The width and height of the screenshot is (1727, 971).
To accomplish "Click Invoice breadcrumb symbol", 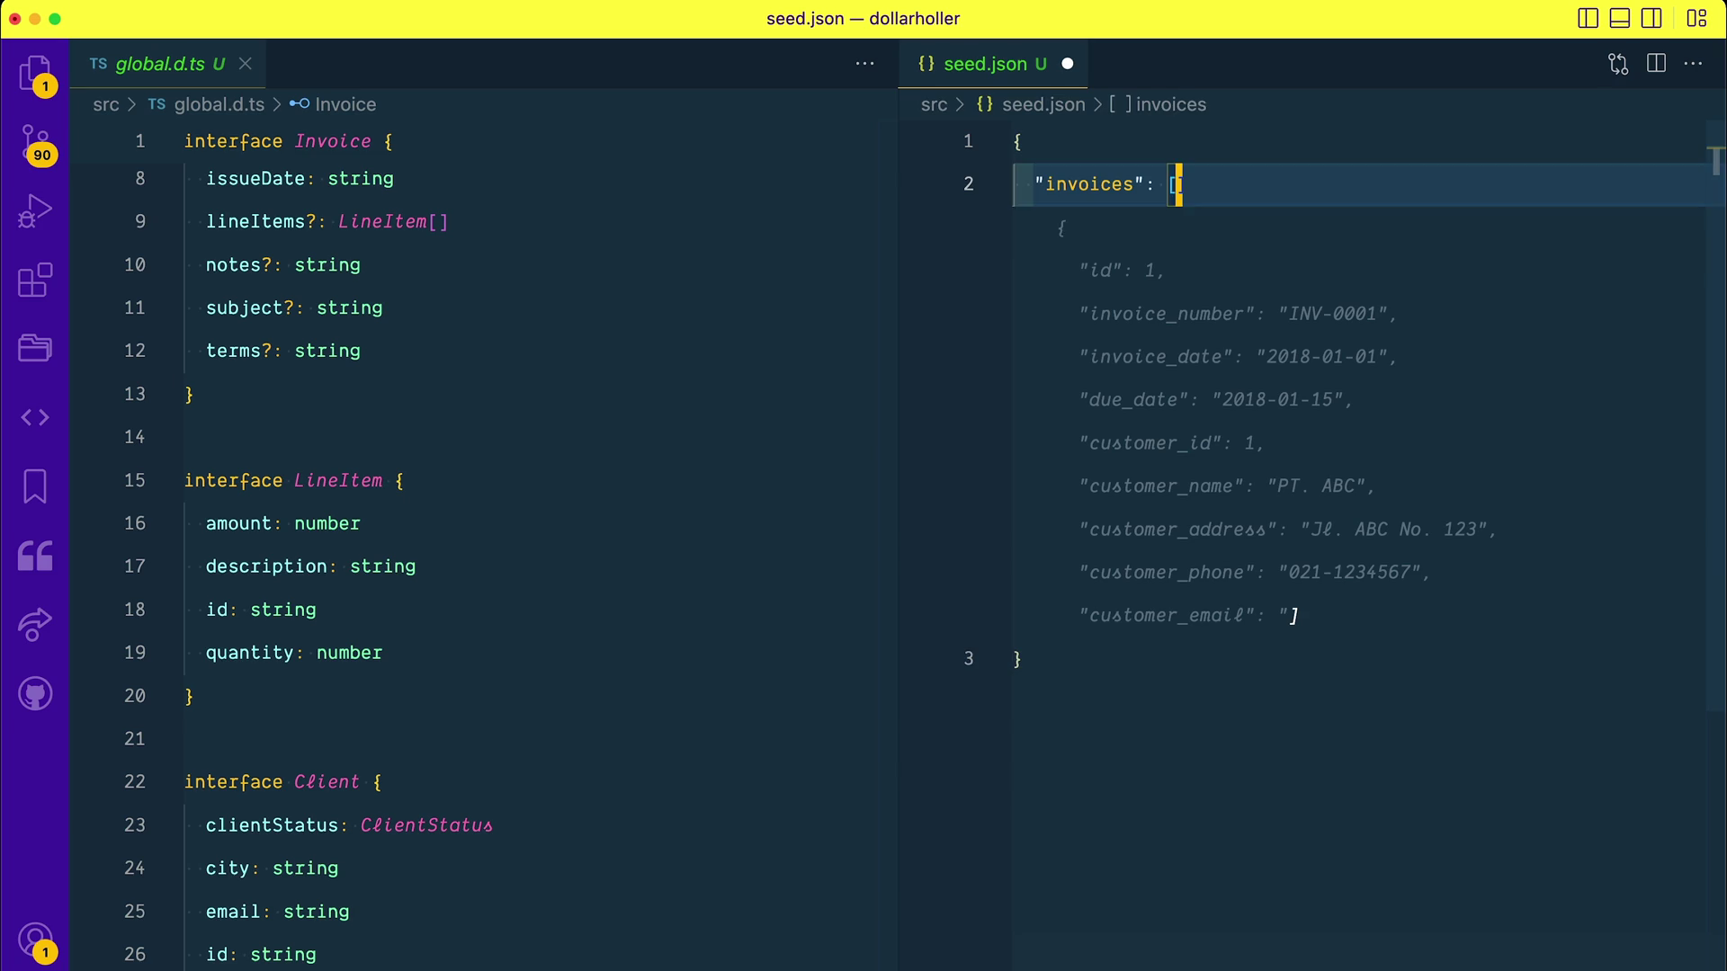I will click(345, 104).
